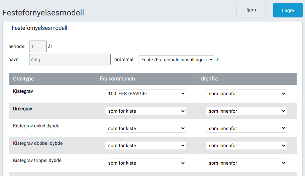Viewport: 305px width, 176px height.
Task: Open Kistegrav Fra kommunen dropdown
Action: [145, 94]
